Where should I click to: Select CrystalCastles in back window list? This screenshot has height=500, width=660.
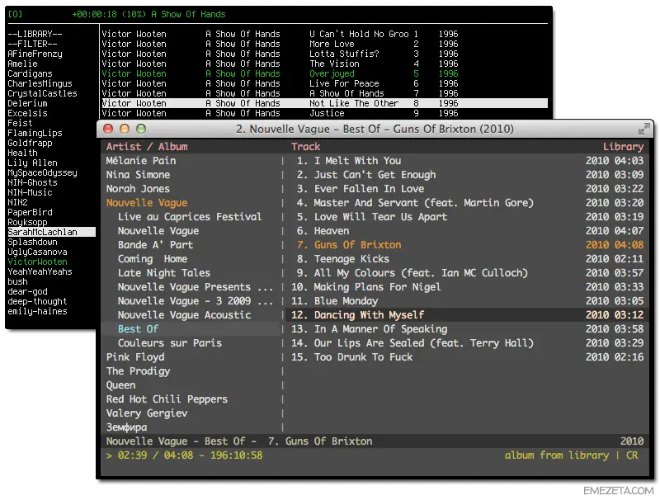coord(43,93)
